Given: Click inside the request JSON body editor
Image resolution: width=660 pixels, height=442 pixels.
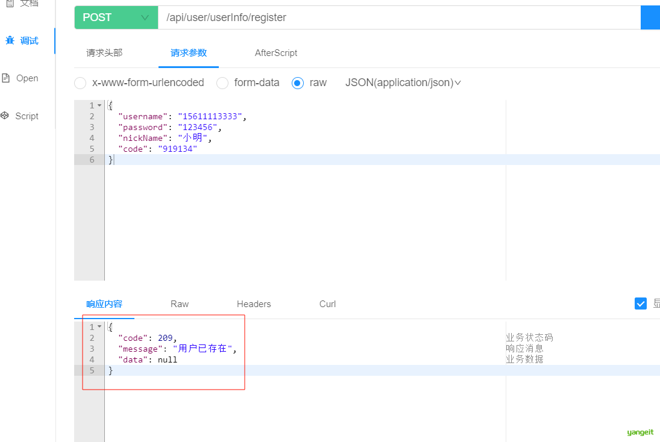Looking at the screenshot, I should [x=305, y=210].
